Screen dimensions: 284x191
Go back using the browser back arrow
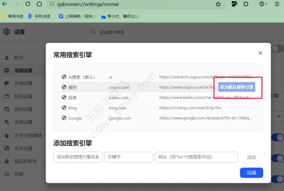click(5, 4)
